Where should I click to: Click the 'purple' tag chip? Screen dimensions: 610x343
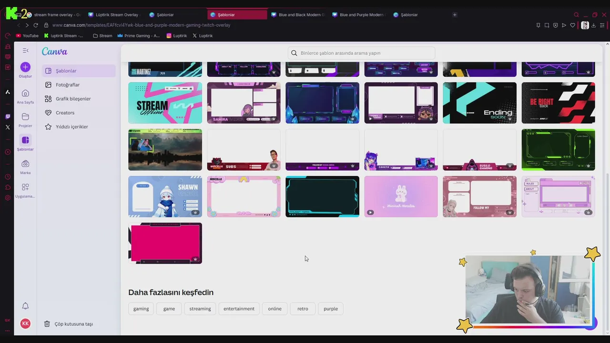pos(331,309)
